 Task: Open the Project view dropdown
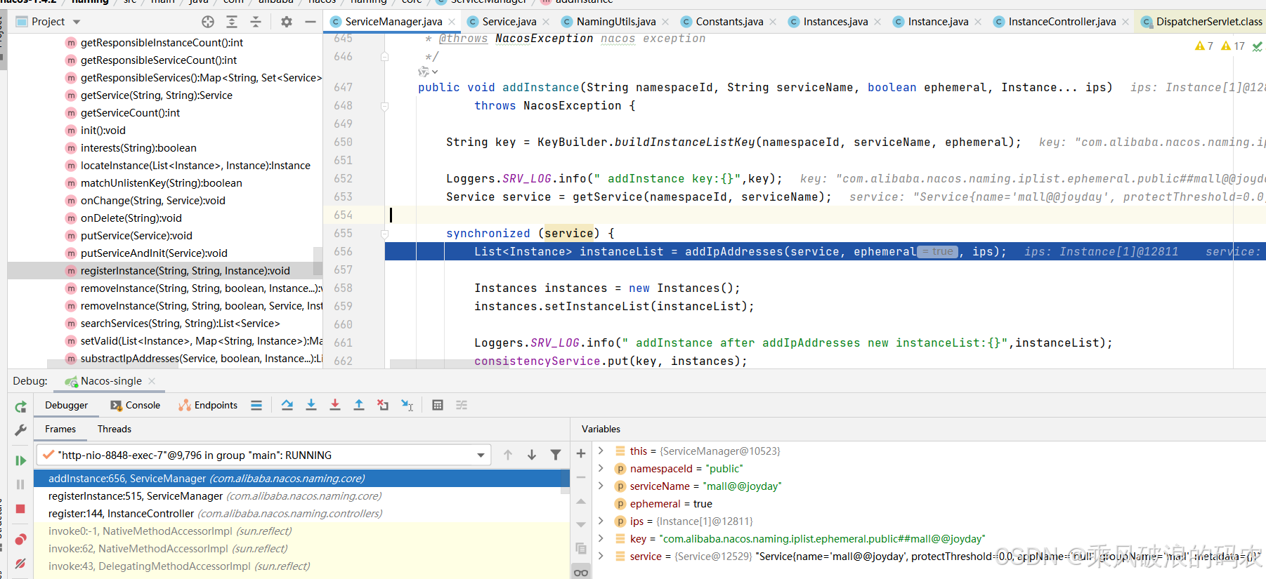[77, 22]
